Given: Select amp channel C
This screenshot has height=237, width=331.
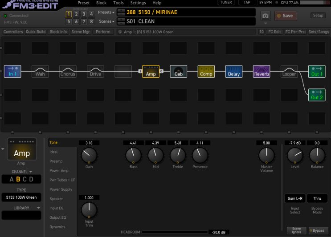Looking at the screenshot, I should click(25, 179).
